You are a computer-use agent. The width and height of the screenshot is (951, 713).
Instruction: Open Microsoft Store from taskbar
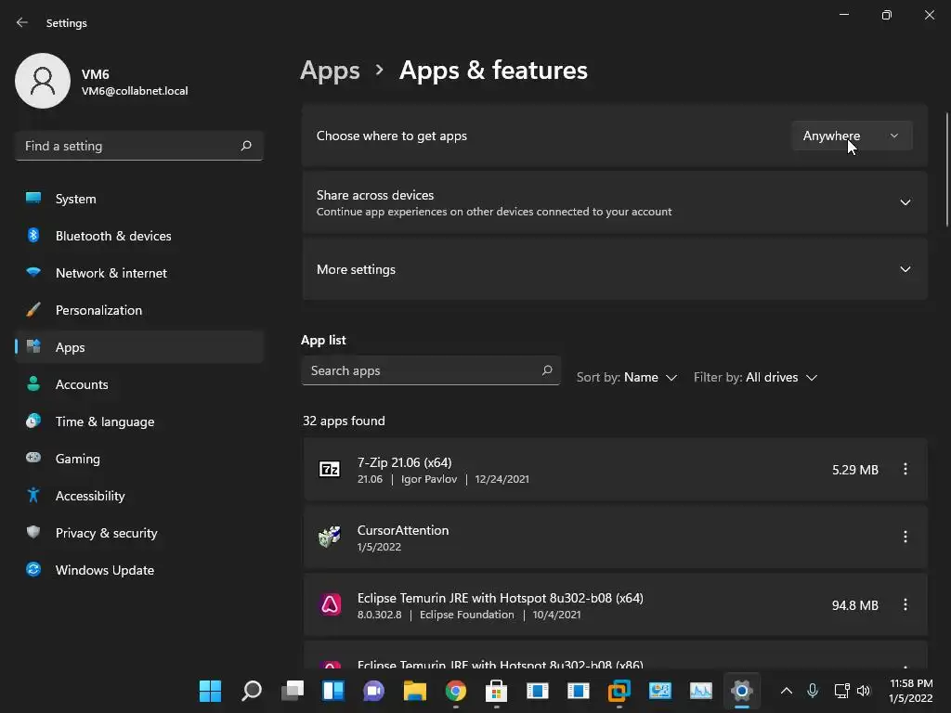tap(496, 691)
